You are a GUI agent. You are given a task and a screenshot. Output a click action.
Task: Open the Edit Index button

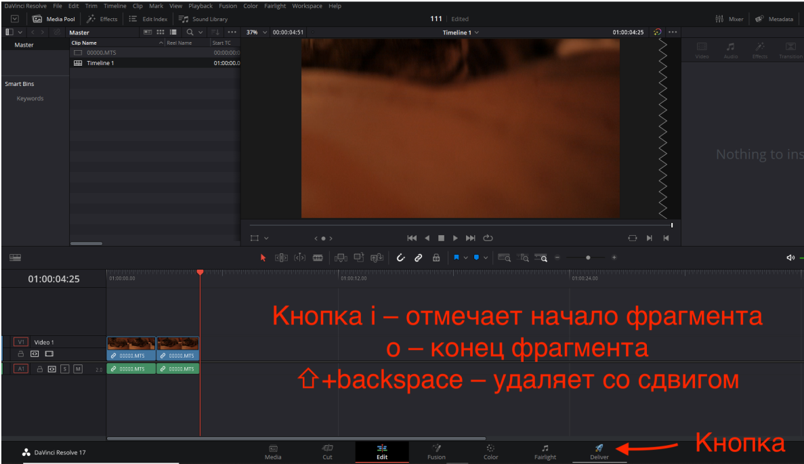click(148, 19)
